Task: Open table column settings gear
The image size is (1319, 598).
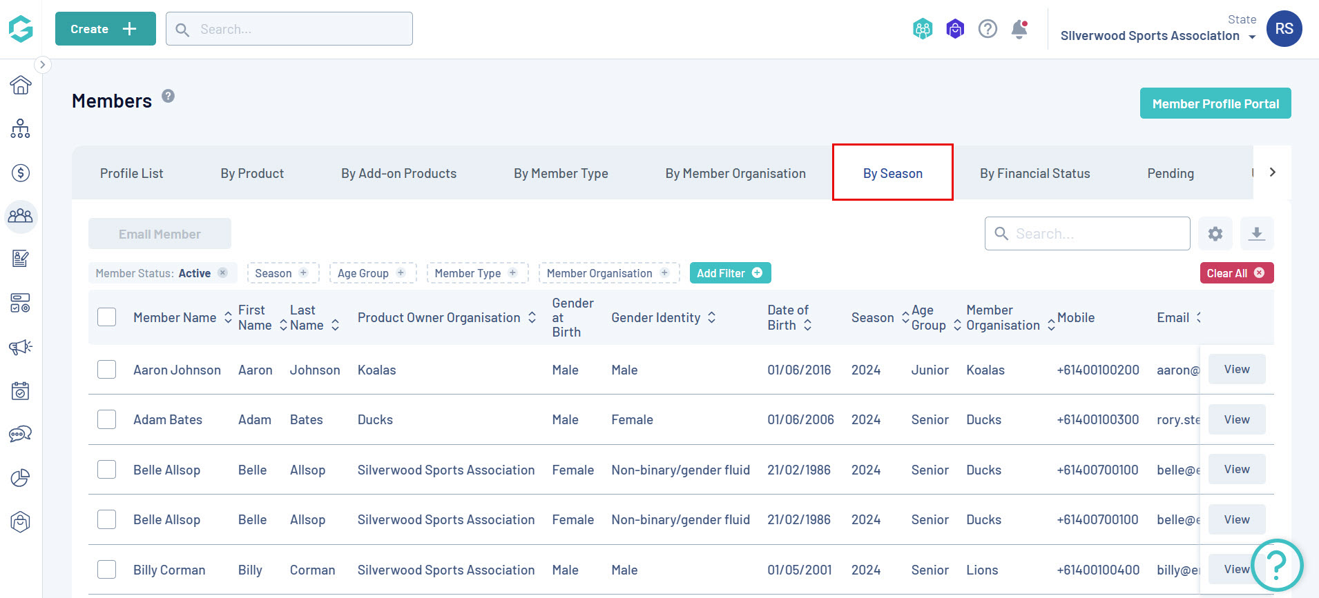Action: [1215, 234]
